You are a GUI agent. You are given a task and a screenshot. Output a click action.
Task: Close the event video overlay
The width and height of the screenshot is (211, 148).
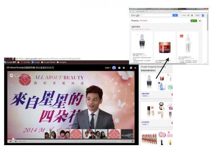tap(135, 68)
